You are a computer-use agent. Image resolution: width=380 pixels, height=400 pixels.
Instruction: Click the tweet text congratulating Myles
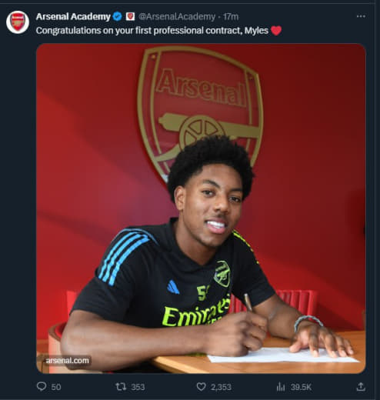click(152, 31)
